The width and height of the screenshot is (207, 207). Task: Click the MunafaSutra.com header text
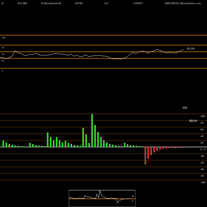click(190, 3)
